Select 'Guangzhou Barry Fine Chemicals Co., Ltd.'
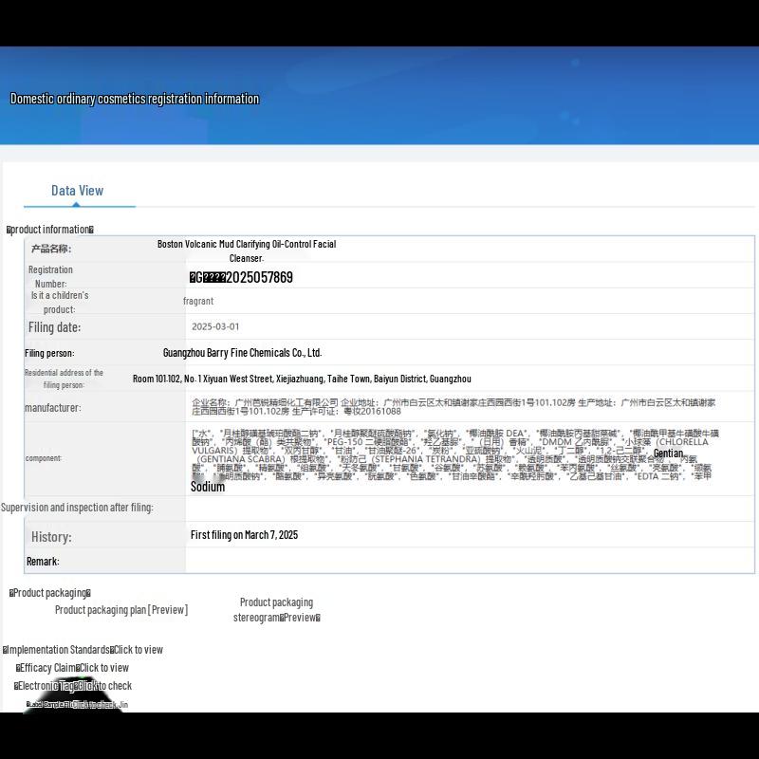Viewport: 759px width, 759px height. [243, 353]
